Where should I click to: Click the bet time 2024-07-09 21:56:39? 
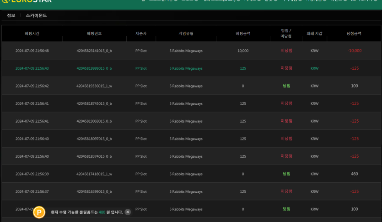click(32, 174)
